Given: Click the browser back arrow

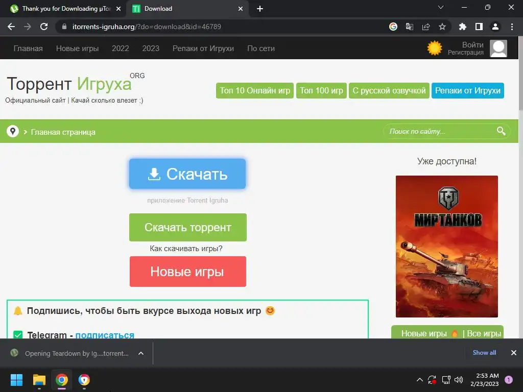Looking at the screenshot, I should click(x=11, y=27).
